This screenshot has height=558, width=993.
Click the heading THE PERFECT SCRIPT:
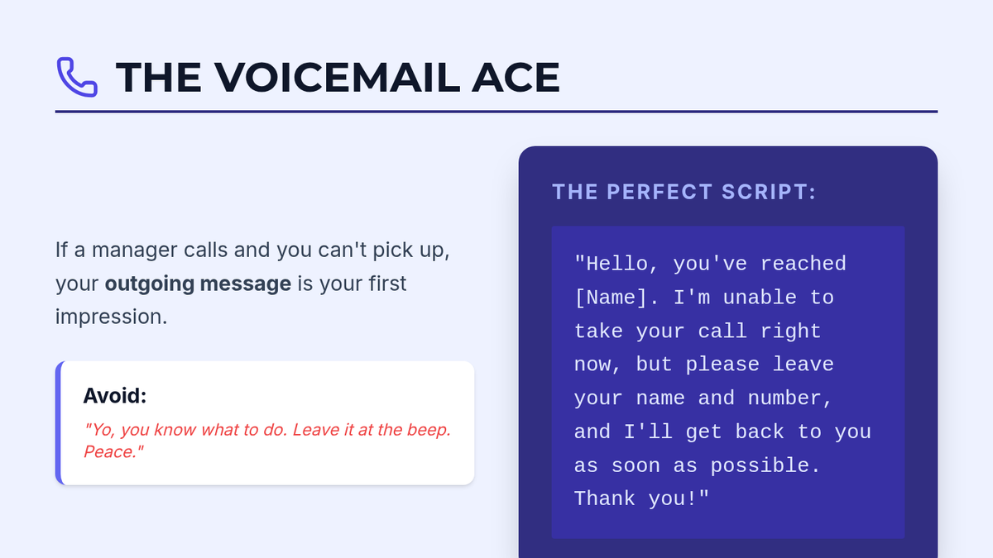click(x=684, y=192)
